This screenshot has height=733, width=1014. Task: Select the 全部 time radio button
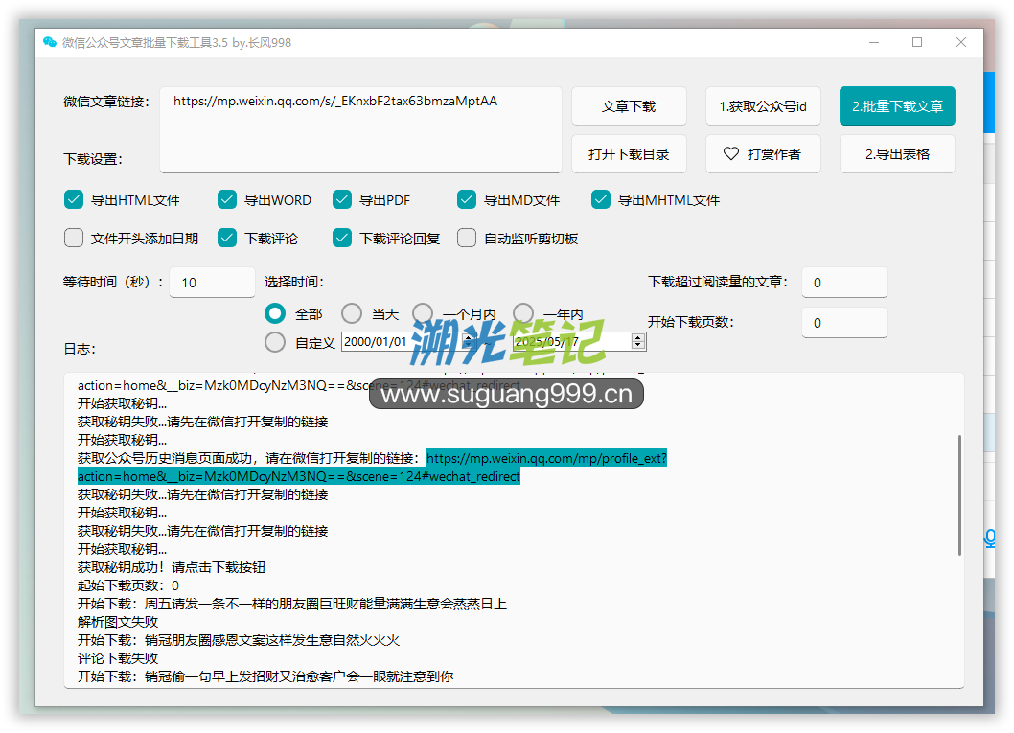tap(275, 313)
